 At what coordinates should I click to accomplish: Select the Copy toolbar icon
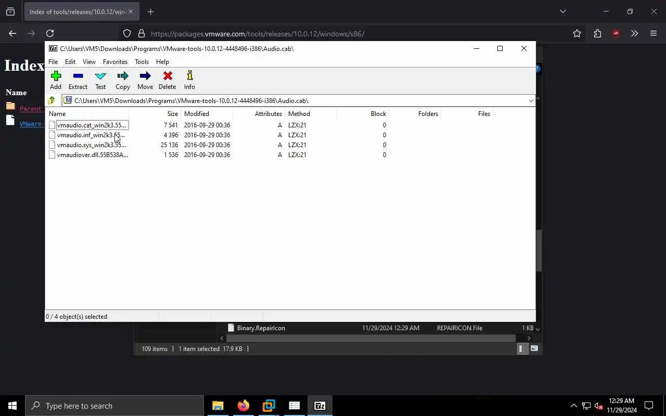(x=123, y=80)
